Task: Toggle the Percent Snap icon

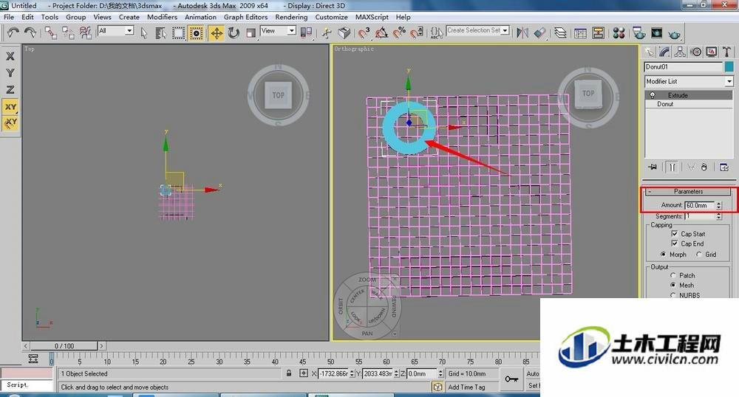Action: (x=399, y=32)
